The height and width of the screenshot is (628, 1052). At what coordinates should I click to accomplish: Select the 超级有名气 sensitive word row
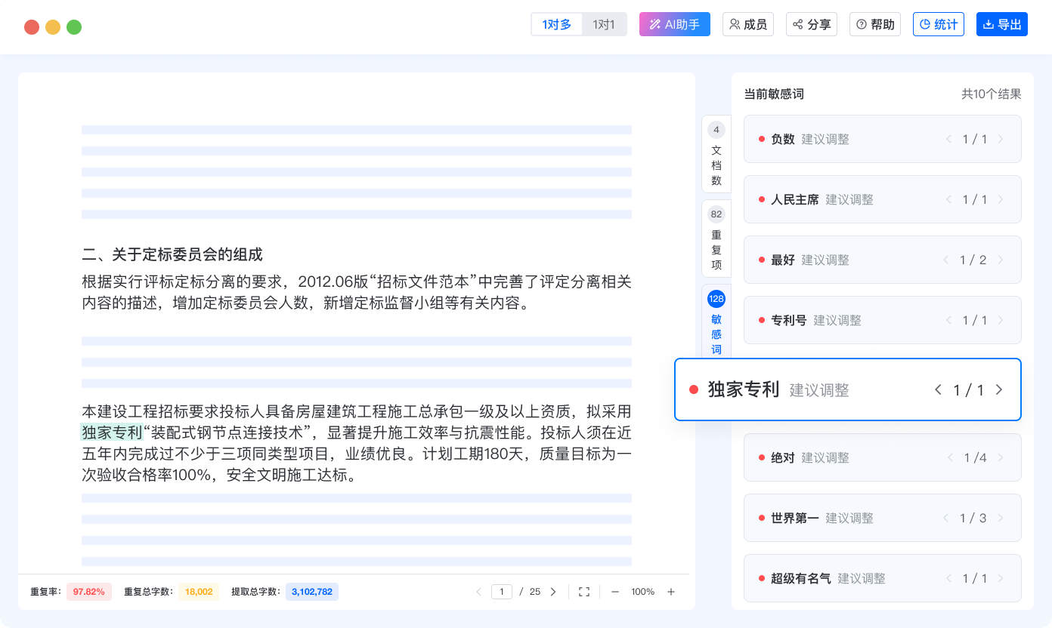883,578
